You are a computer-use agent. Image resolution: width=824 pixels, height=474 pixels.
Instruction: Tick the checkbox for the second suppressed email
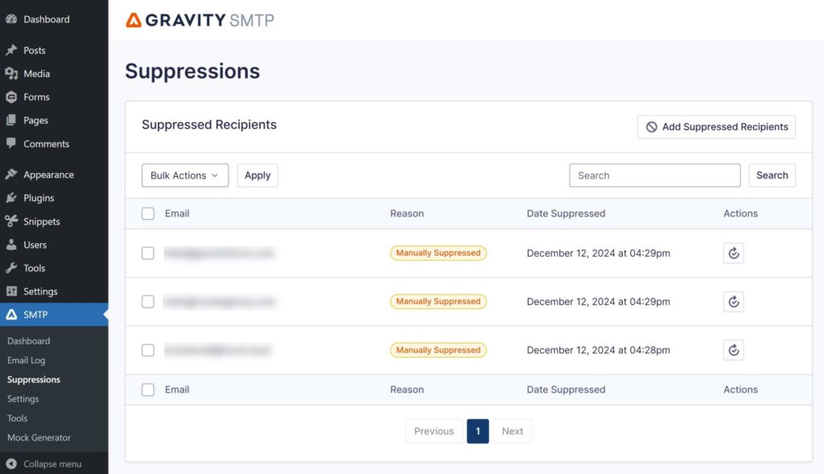(x=148, y=302)
